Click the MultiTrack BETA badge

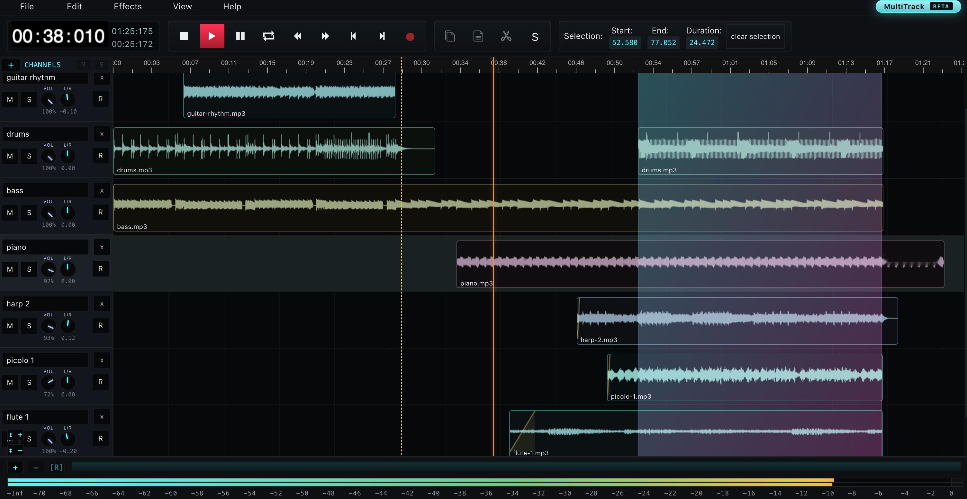click(x=918, y=6)
